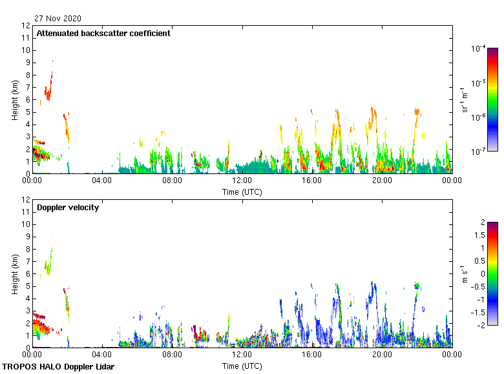This screenshot has height=374, width=504.
Task: Select the 10⁻⁷ label on the backscatter color scale
Action: (478, 152)
